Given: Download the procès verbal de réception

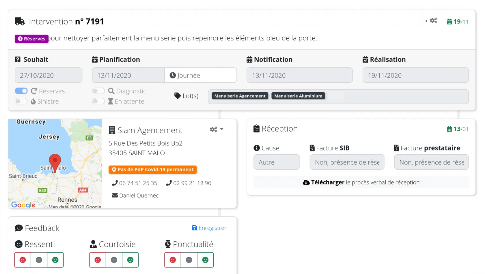Looking at the screenshot, I should [x=361, y=182].
